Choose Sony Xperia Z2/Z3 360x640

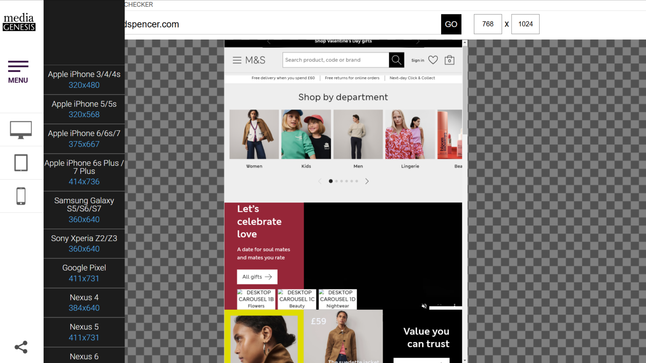click(84, 244)
